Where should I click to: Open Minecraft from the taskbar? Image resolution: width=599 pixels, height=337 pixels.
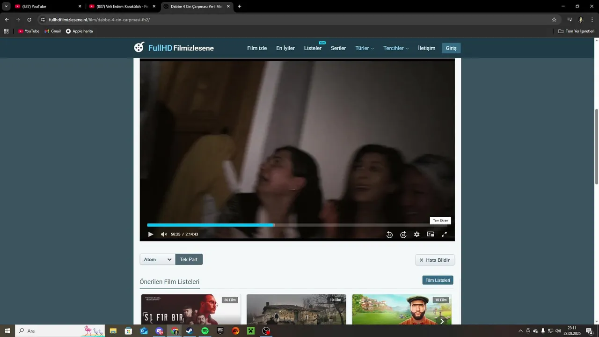click(x=251, y=331)
